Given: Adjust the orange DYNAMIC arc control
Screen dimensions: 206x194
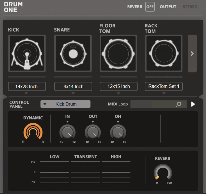Looking at the screenshot, I should 33,131.
